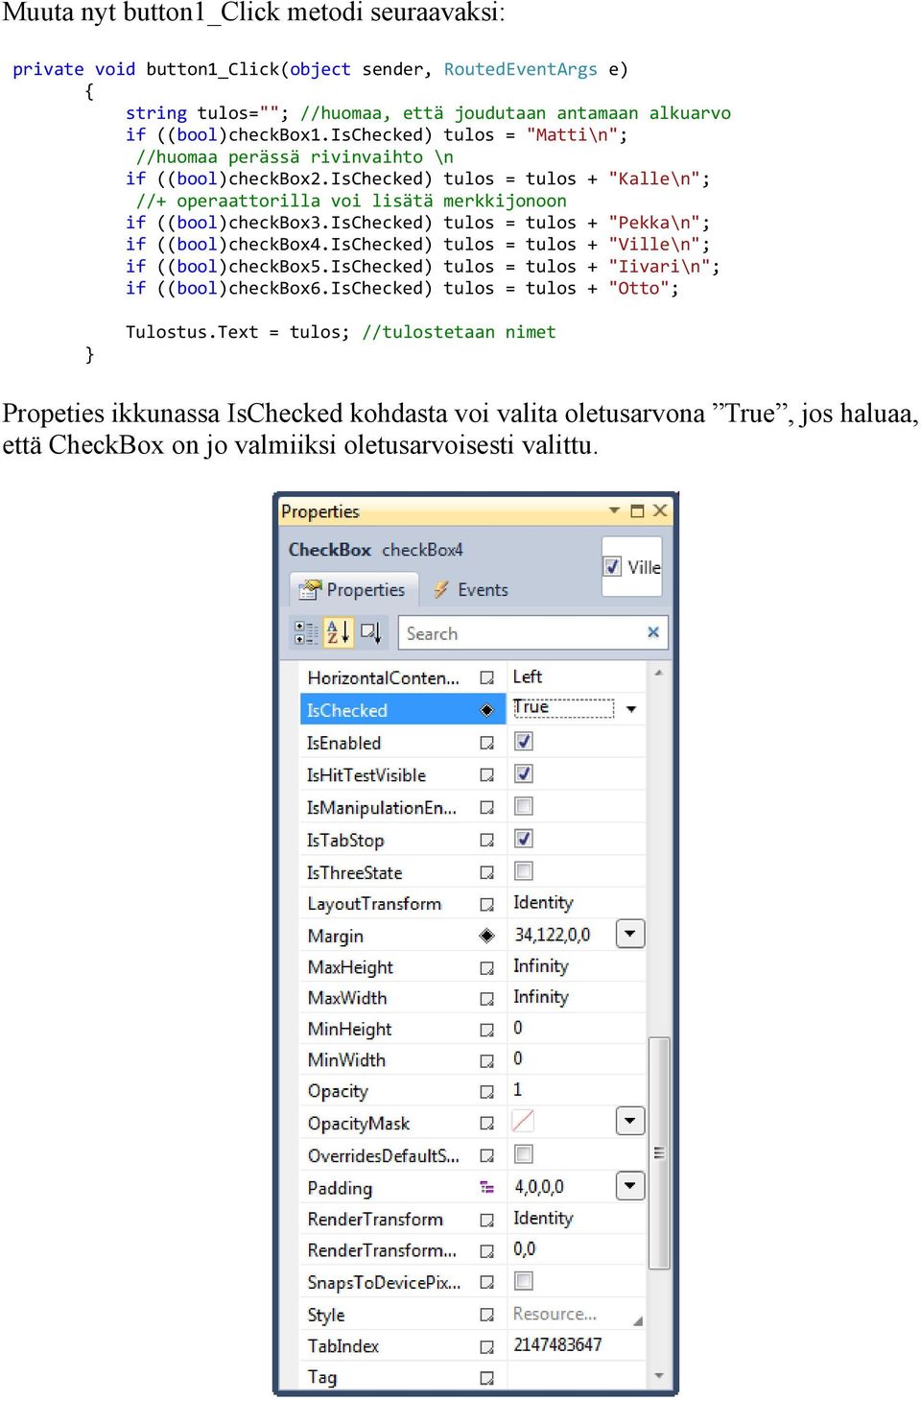Click the LayoutTransform property marker
The width and height of the screenshot is (921, 1401).
486,904
